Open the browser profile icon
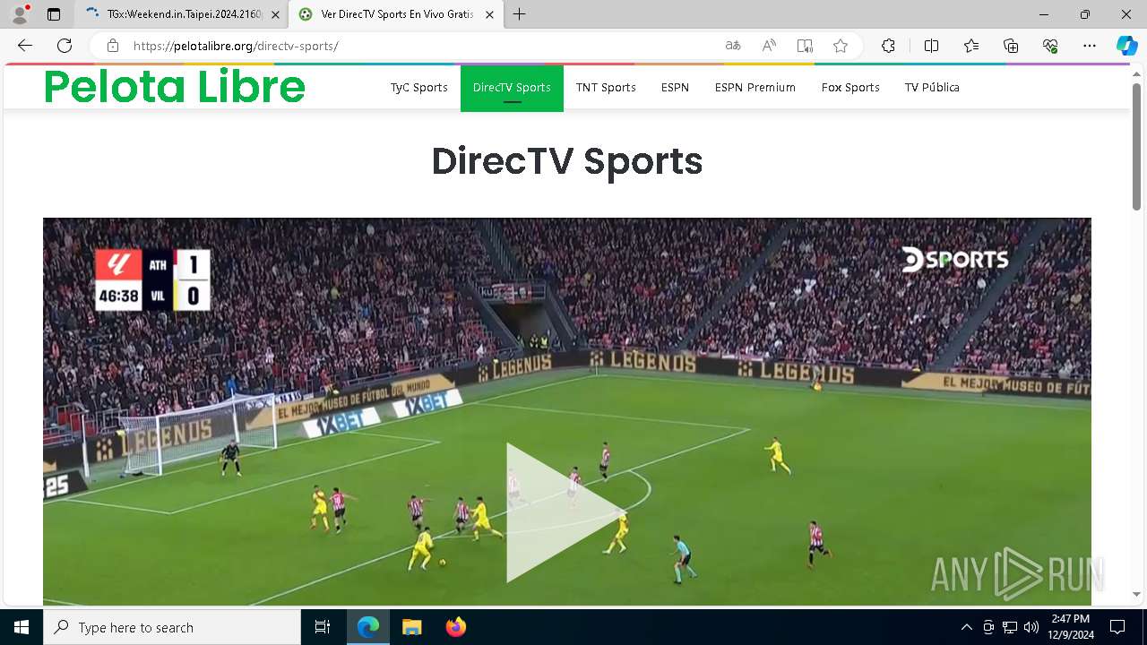 (20, 14)
